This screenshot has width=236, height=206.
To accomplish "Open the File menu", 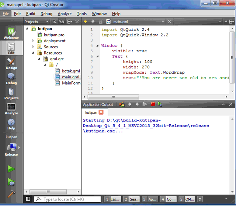I will tap(6, 14).
